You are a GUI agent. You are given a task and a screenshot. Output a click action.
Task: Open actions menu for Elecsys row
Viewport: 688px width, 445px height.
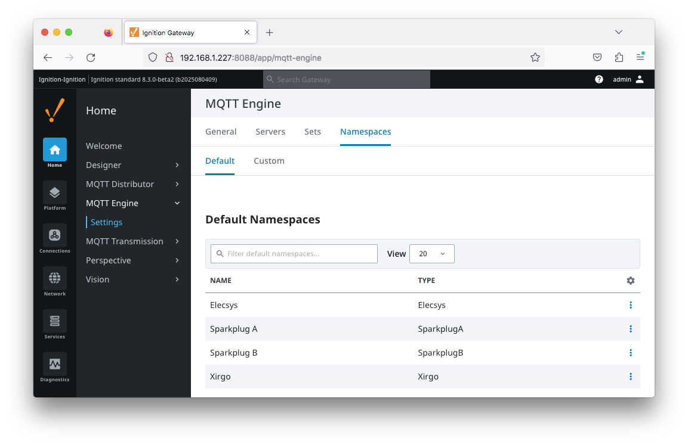pyautogui.click(x=631, y=305)
